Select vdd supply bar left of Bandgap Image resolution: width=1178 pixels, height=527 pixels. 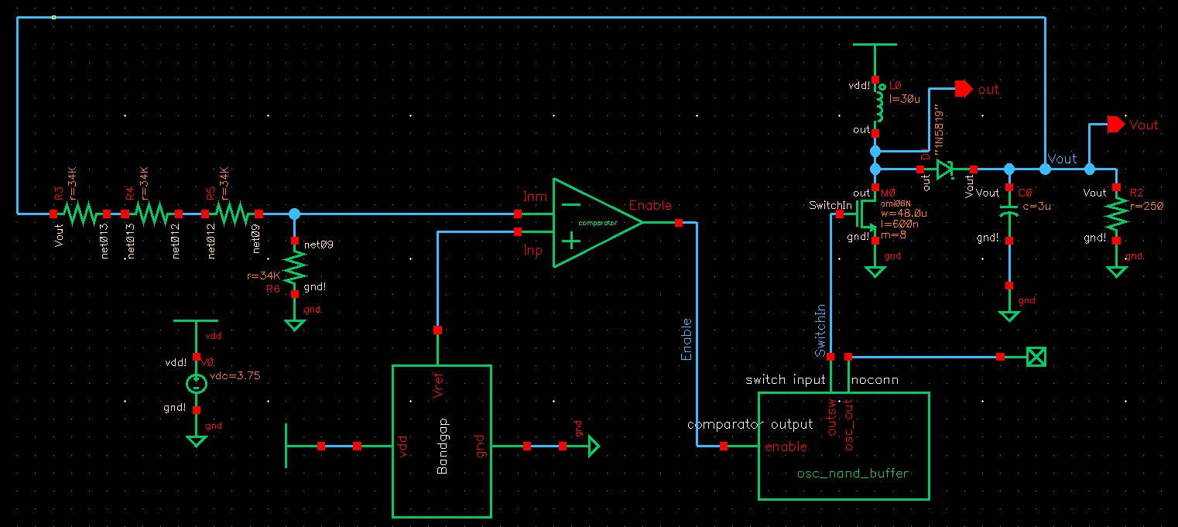(x=286, y=446)
